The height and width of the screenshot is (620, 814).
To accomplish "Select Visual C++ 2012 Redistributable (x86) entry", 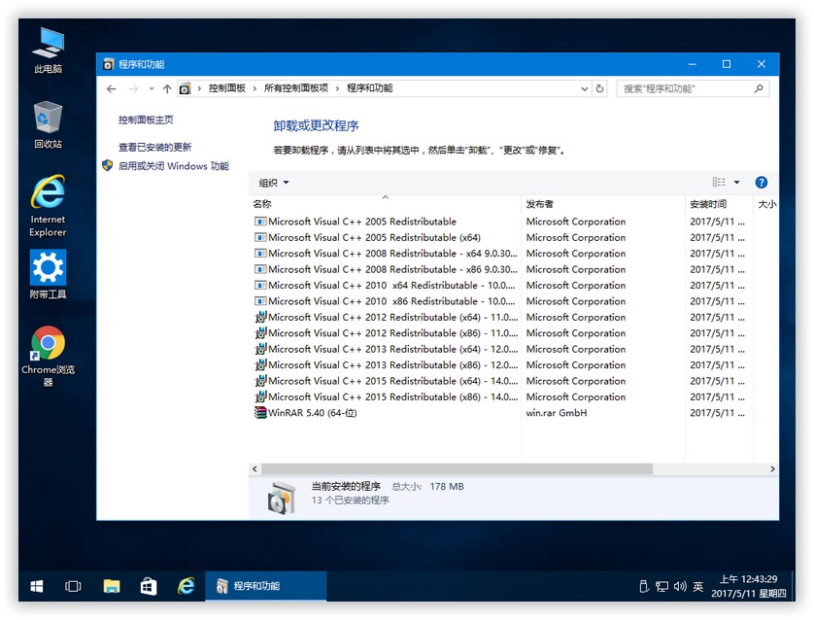I will click(386, 333).
